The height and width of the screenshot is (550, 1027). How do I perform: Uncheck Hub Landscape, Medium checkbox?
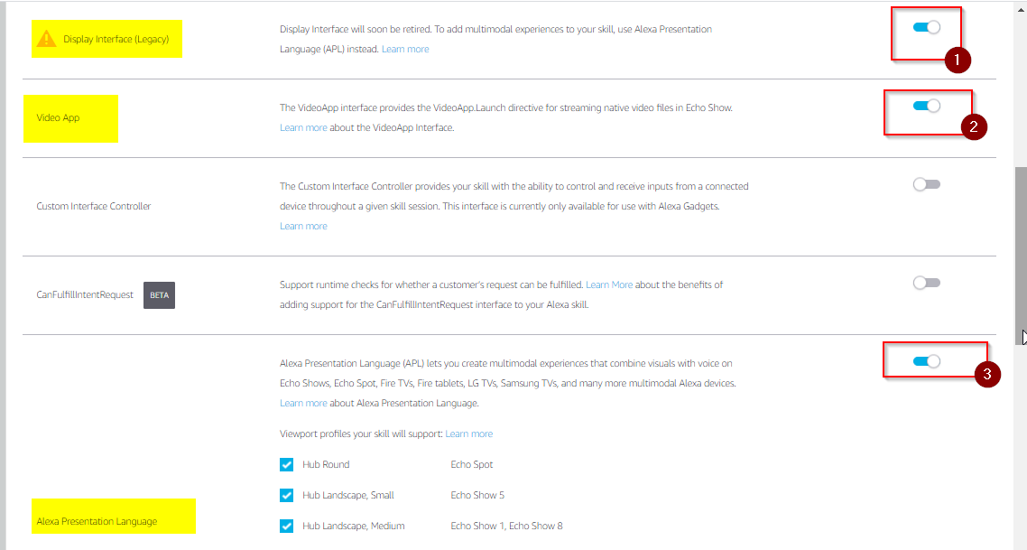point(287,526)
